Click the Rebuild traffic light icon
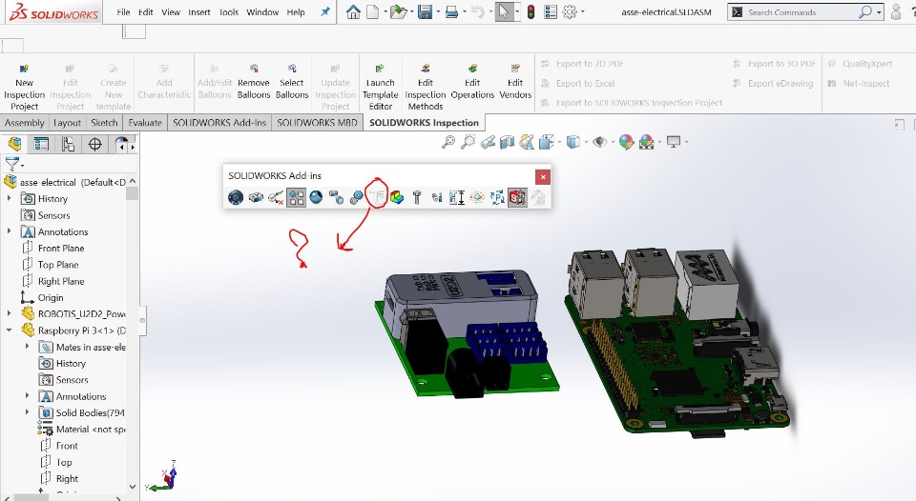Image resolution: width=916 pixels, height=501 pixels. click(531, 11)
